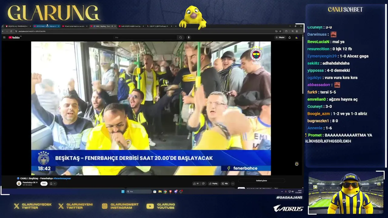The image size is (388, 218).
Task: Click chat username Boogie_azm
Action: point(319,114)
